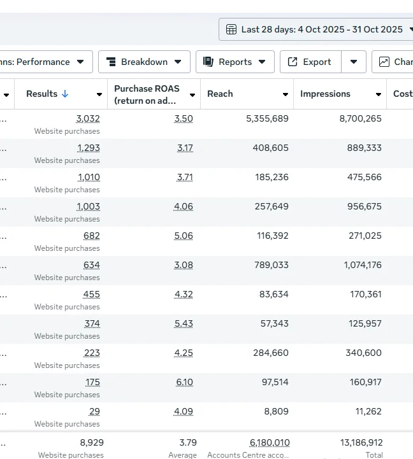The height and width of the screenshot is (459, 413).
Task: Click the 175 results value
Action: [x=92, y=382]
